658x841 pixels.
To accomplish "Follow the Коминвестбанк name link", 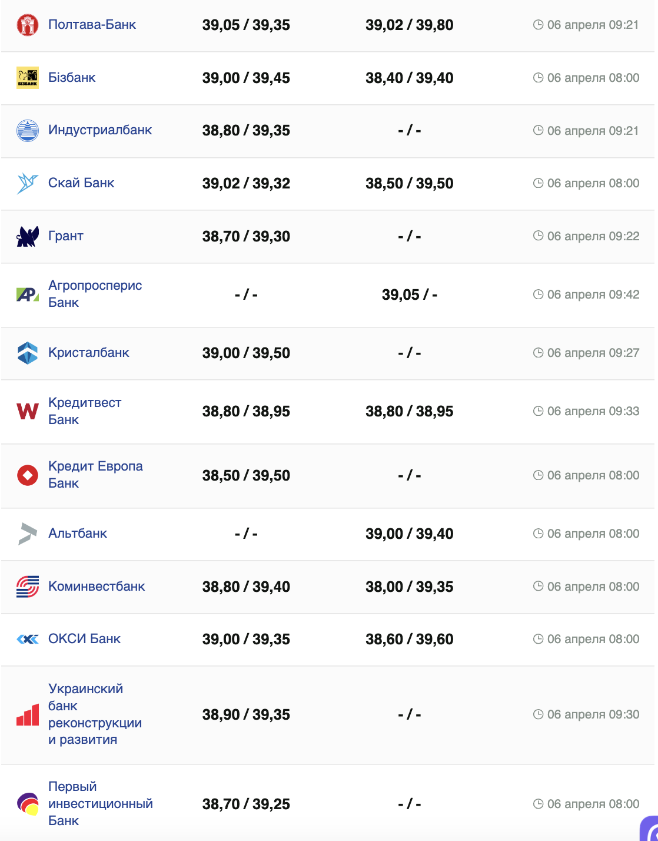I will pyautogui.click(x=97, y=587).
